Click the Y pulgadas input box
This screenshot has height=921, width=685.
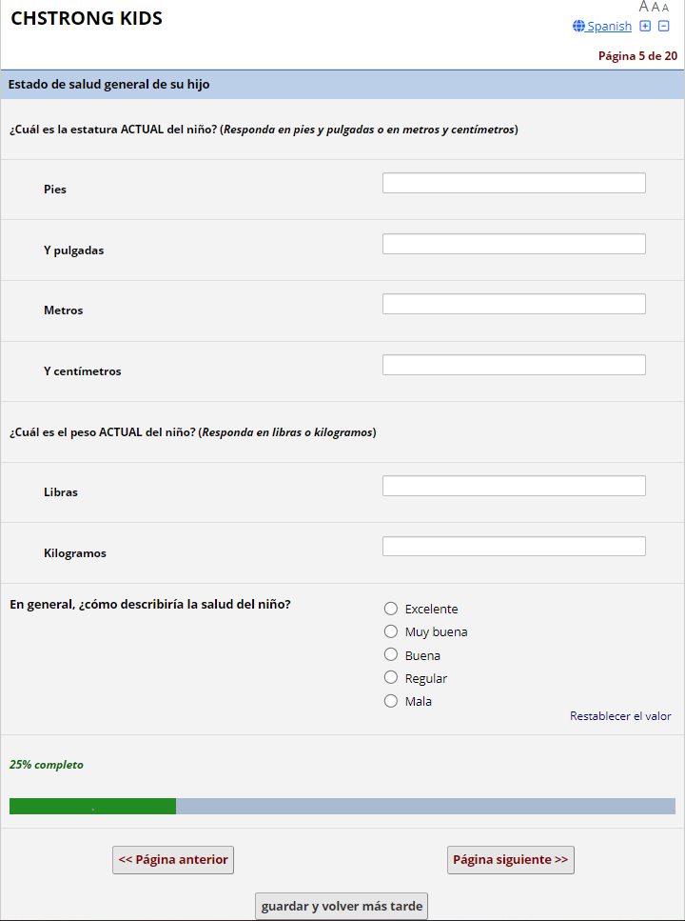coord(514,244)
